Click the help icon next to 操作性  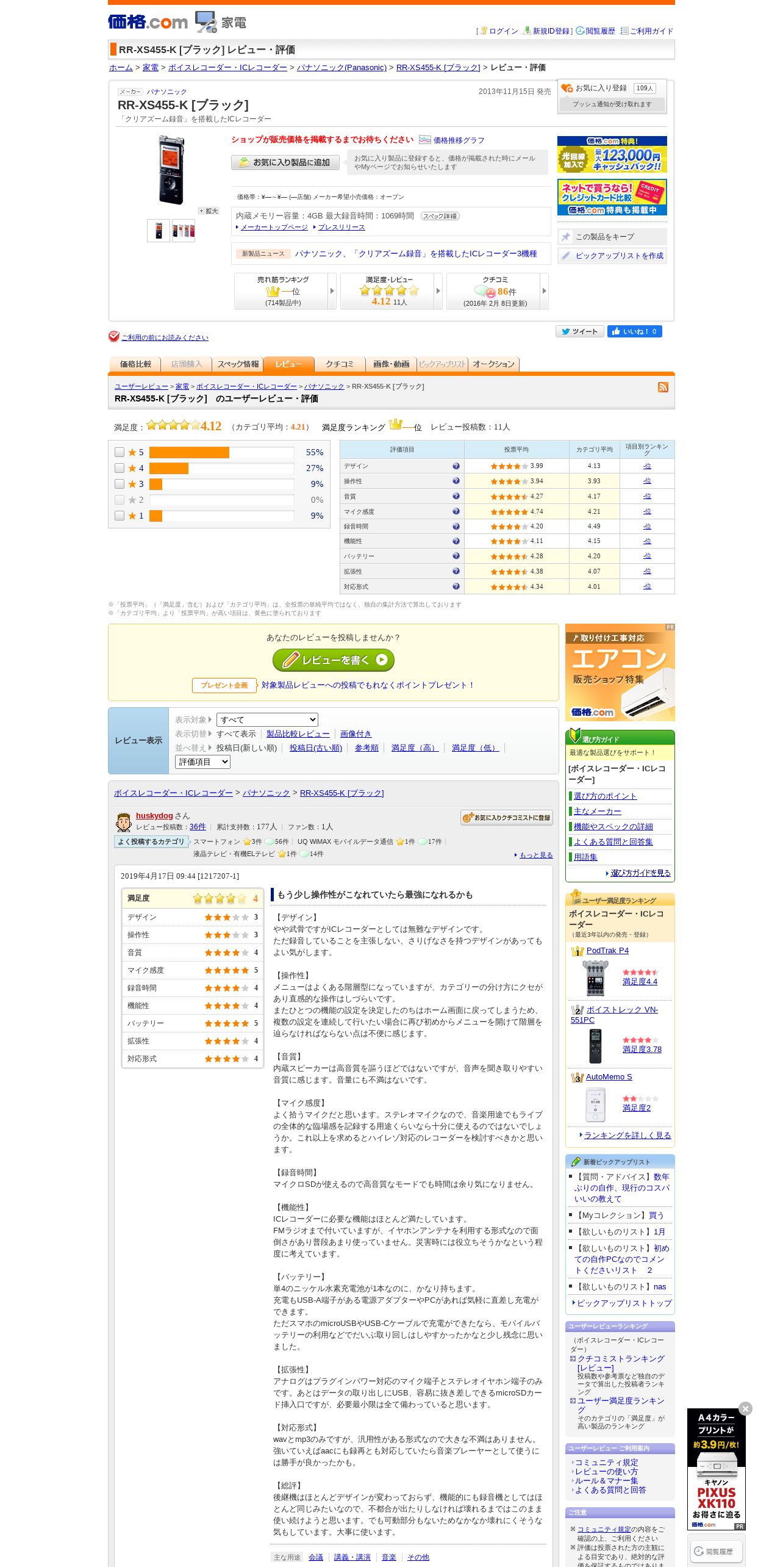point(456,481)
